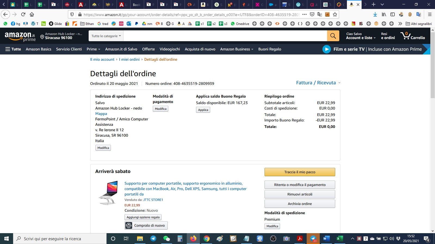Image resolution: width=435 pixels, height=244 pixels.
Task: Open the Outlook bookmark icon
Action: pyautogui.click(x=129, y=24)
